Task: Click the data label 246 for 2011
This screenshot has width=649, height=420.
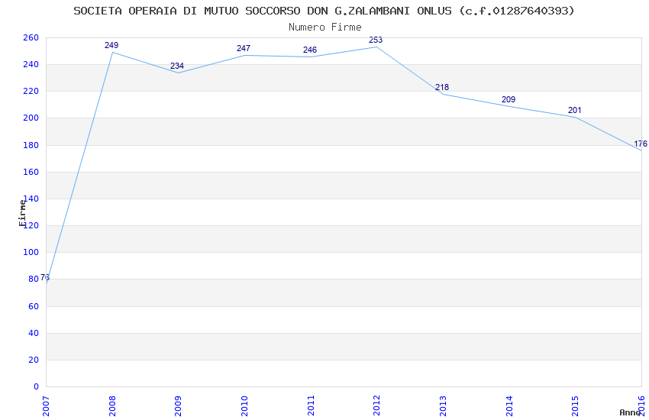Action: coord(309,50)
